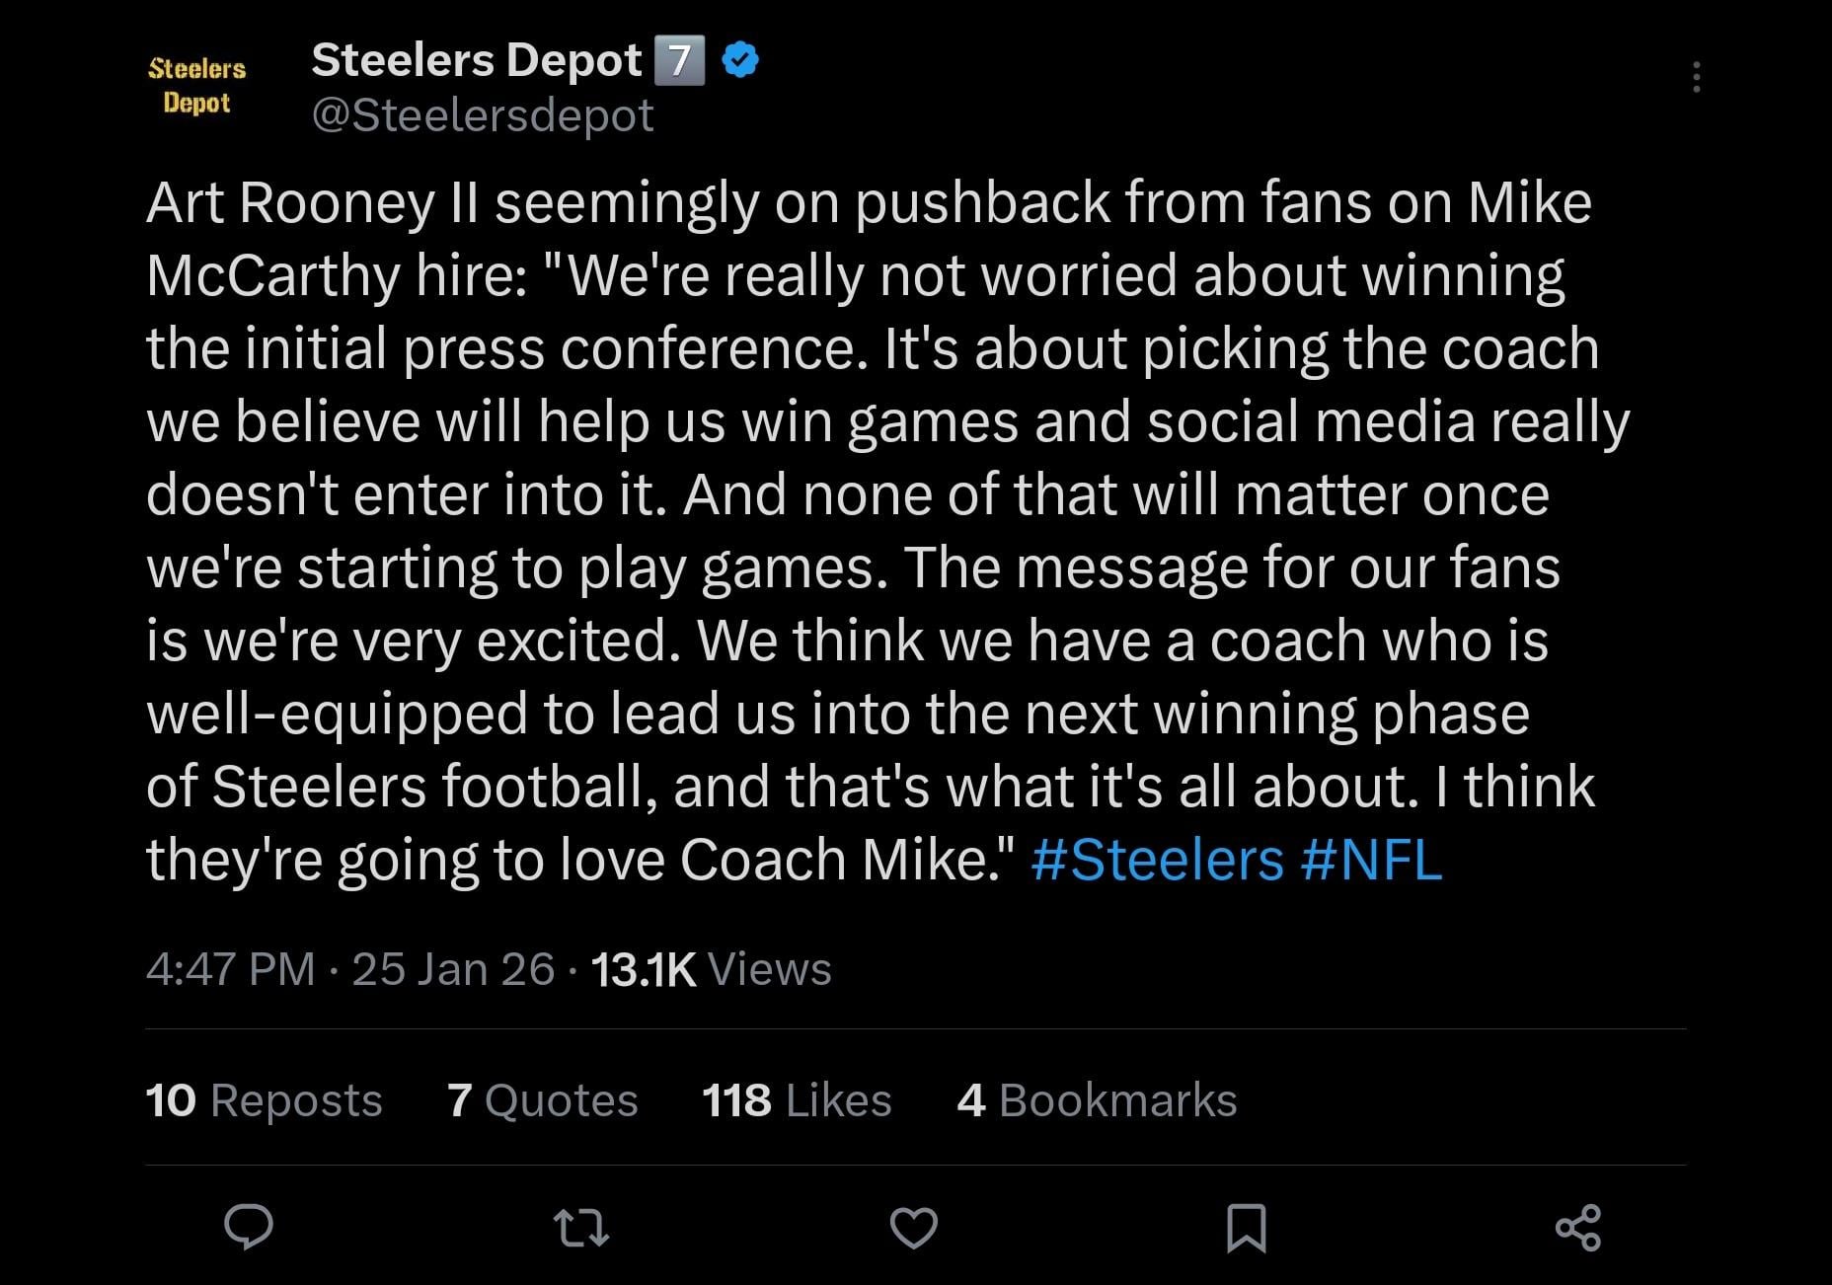Click the 13.1K Views count
1832x1285 pixels.
[x=711, y=969]
